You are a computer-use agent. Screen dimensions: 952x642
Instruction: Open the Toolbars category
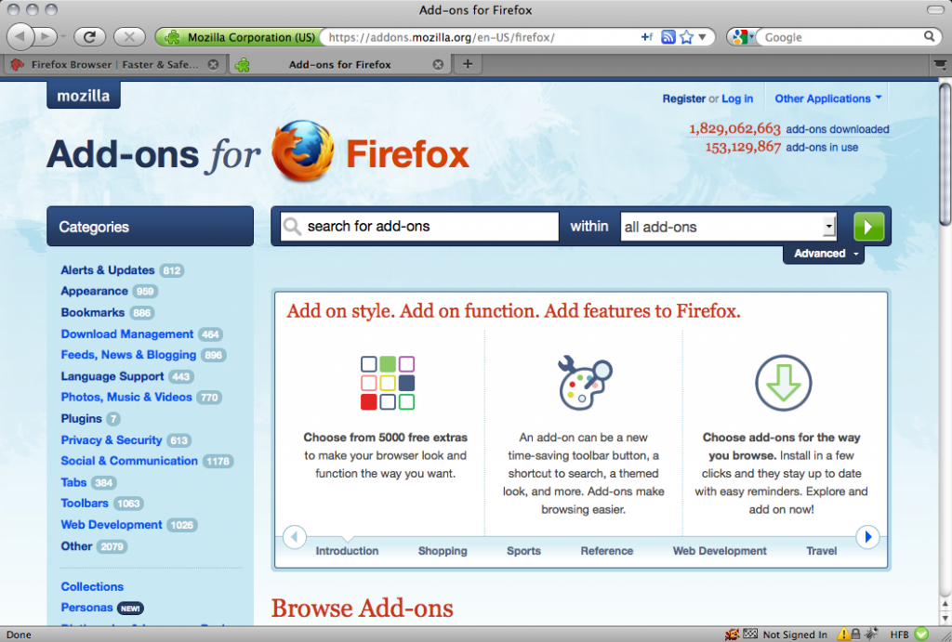(x=85, y=503)
